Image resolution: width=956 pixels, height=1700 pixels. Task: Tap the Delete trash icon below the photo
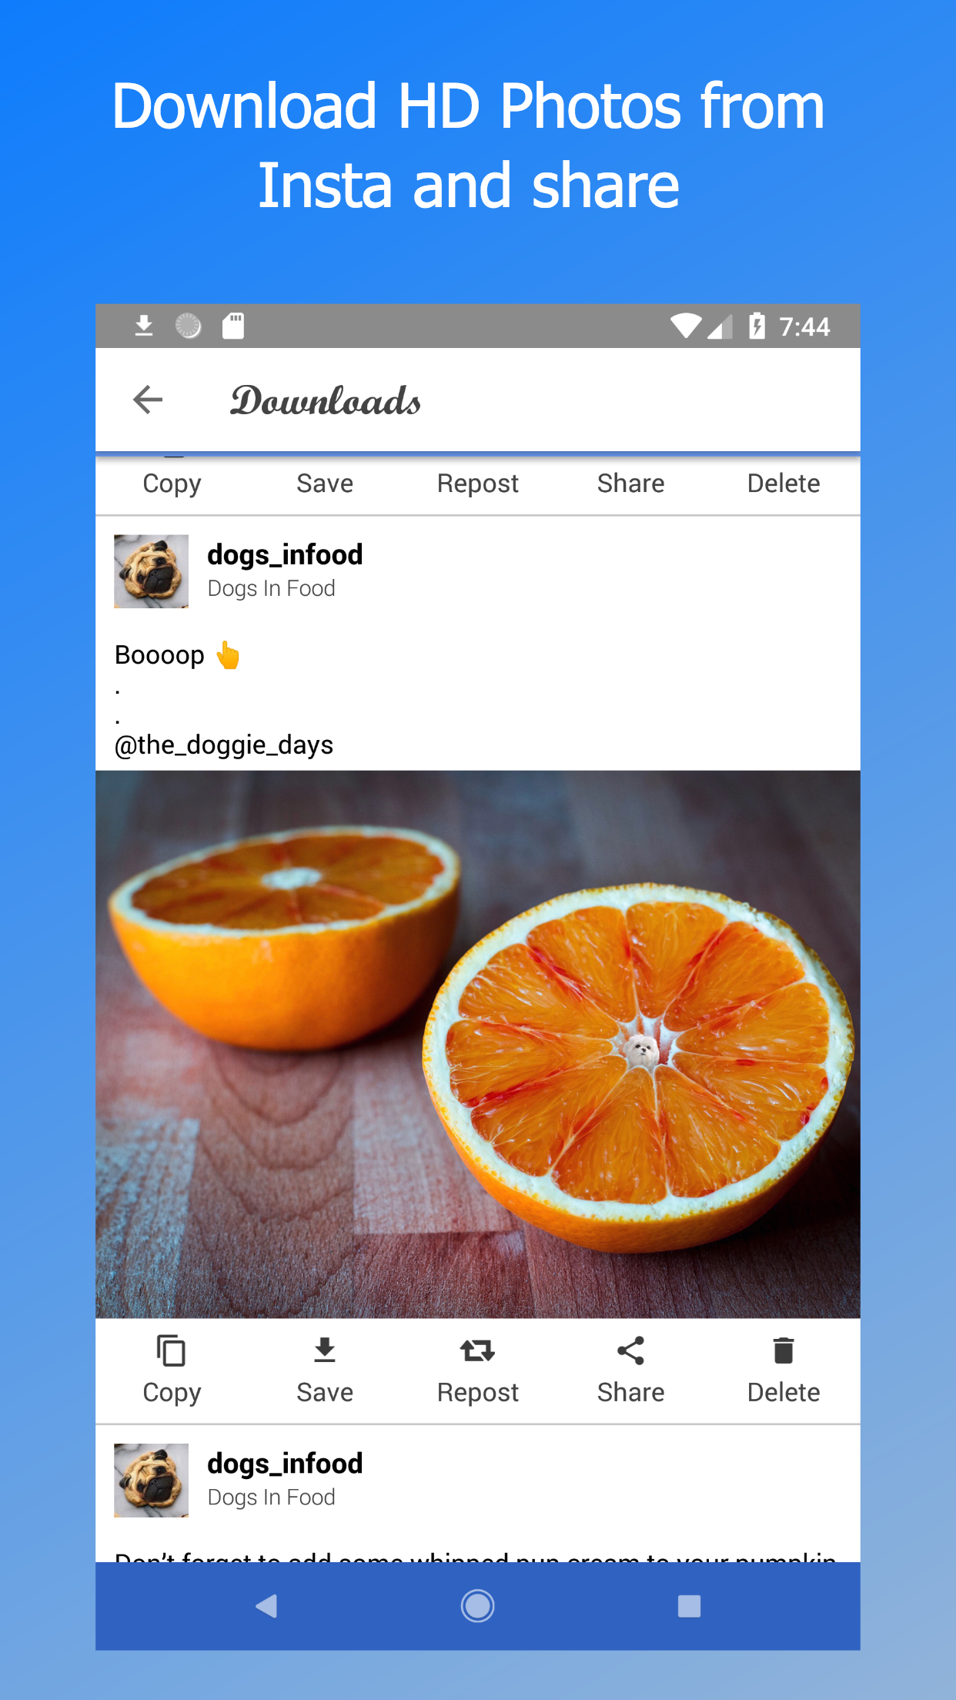[784, 1350]
